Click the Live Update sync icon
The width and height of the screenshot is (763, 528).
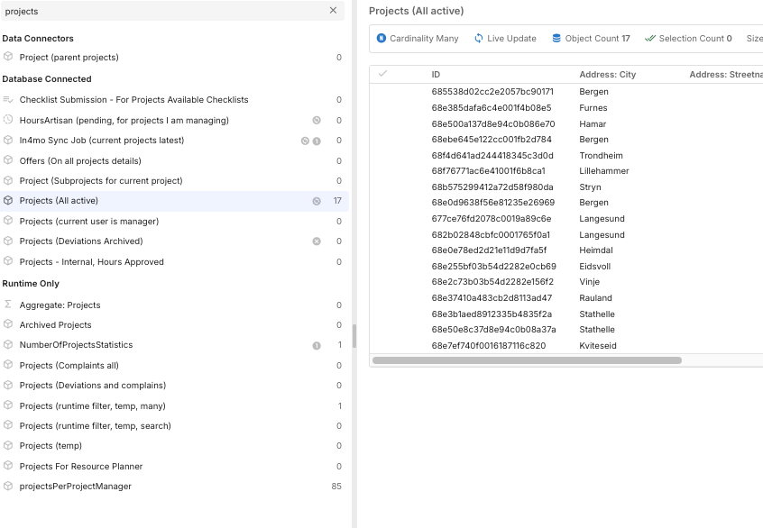[479, 39]
